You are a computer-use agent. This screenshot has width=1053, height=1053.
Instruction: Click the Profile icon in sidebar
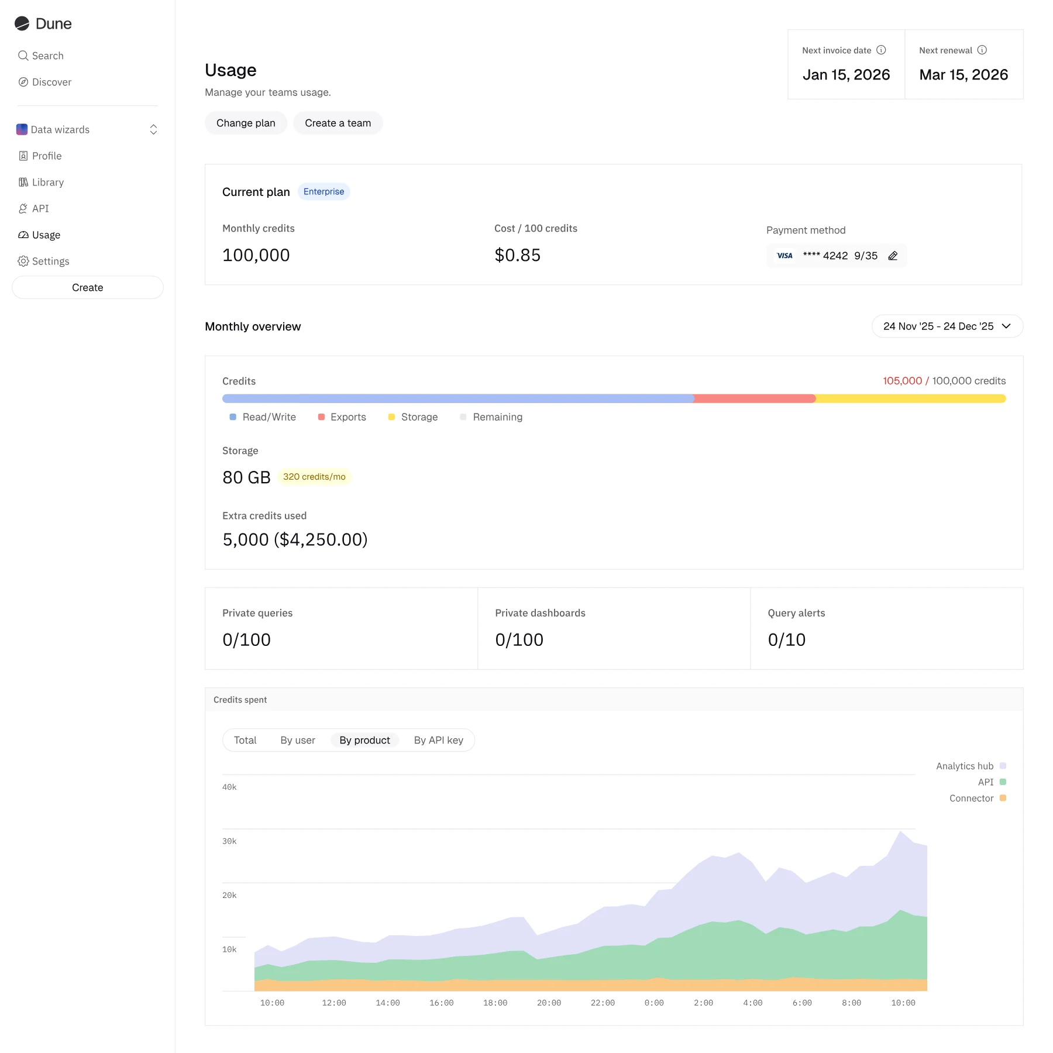(x=23, y=156)
